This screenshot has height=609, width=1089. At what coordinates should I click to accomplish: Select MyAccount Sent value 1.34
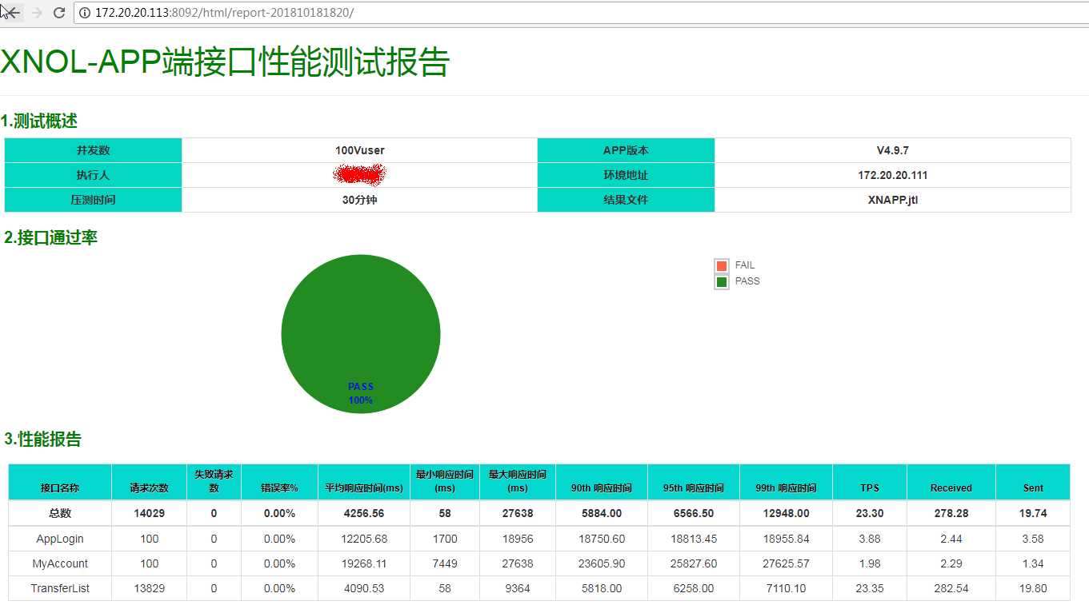pos(1033,563)
